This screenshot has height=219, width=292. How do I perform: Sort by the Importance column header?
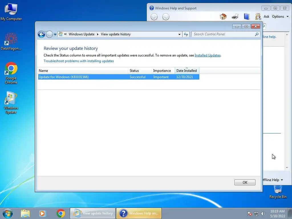tap(163, 71)
